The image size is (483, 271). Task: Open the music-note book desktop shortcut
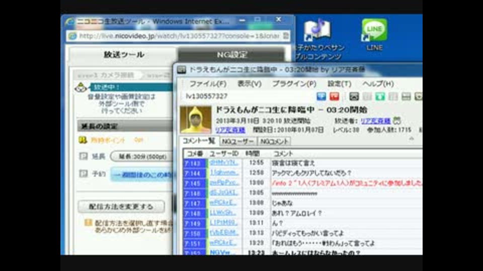317,39
